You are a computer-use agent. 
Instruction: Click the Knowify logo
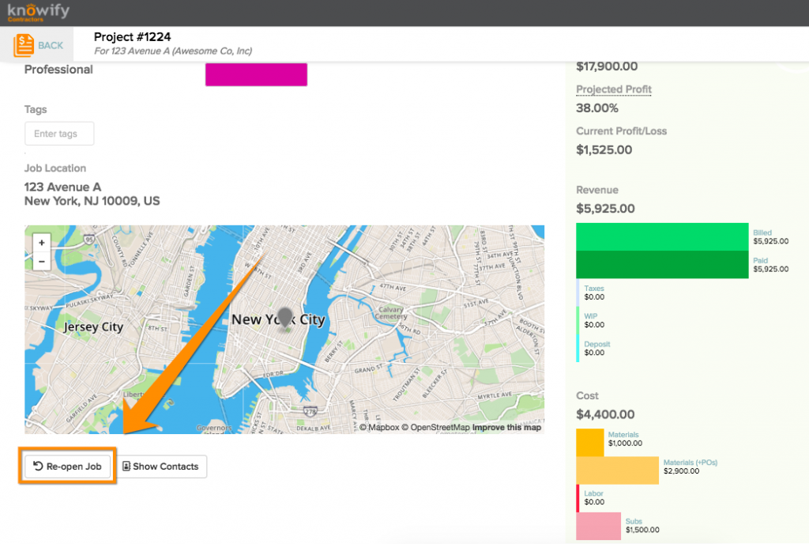pos(39,12)
